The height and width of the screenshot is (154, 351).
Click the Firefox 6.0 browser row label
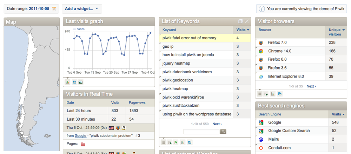277,59
